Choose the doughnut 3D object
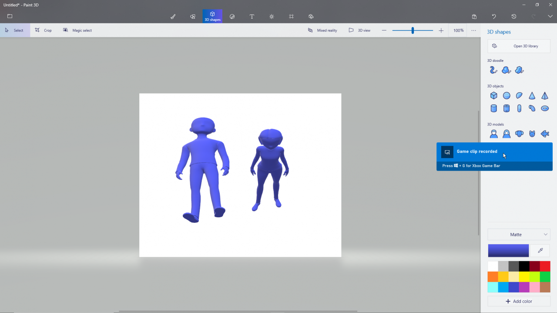This screenshot has height=313, width=557. point(545,108)
